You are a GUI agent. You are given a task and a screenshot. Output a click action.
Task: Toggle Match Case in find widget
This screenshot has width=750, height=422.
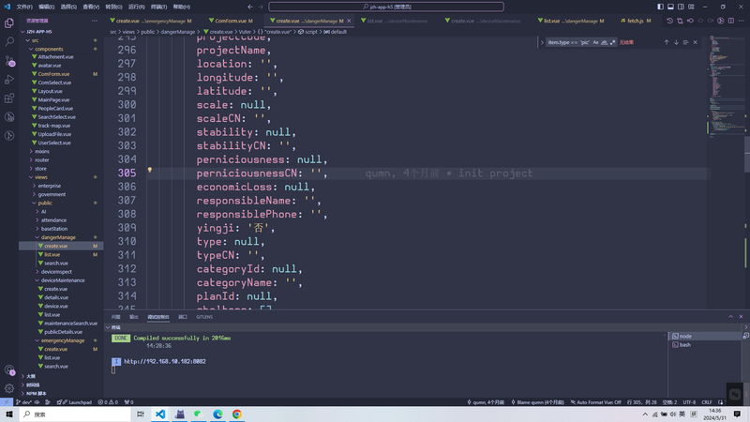click(595, 42)
